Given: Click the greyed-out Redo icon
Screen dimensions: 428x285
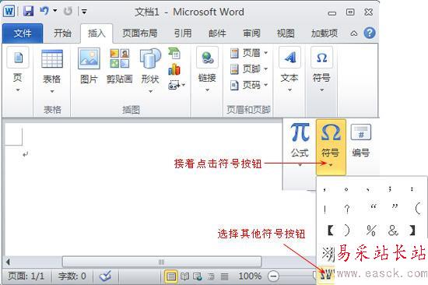Looking at the screenshot, I should coord(68,12).
